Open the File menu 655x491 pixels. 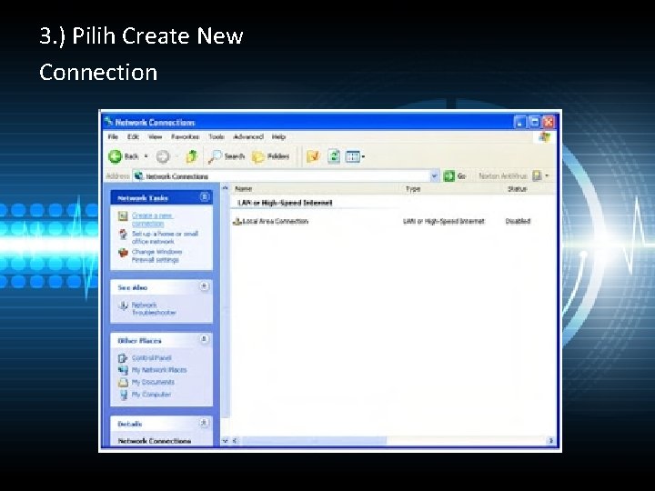coord(113,137)
